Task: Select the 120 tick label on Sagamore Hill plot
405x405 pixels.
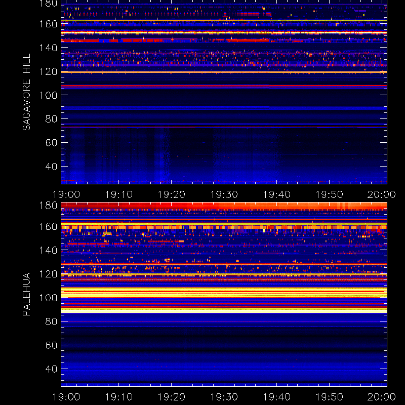Action: point(48,71)
